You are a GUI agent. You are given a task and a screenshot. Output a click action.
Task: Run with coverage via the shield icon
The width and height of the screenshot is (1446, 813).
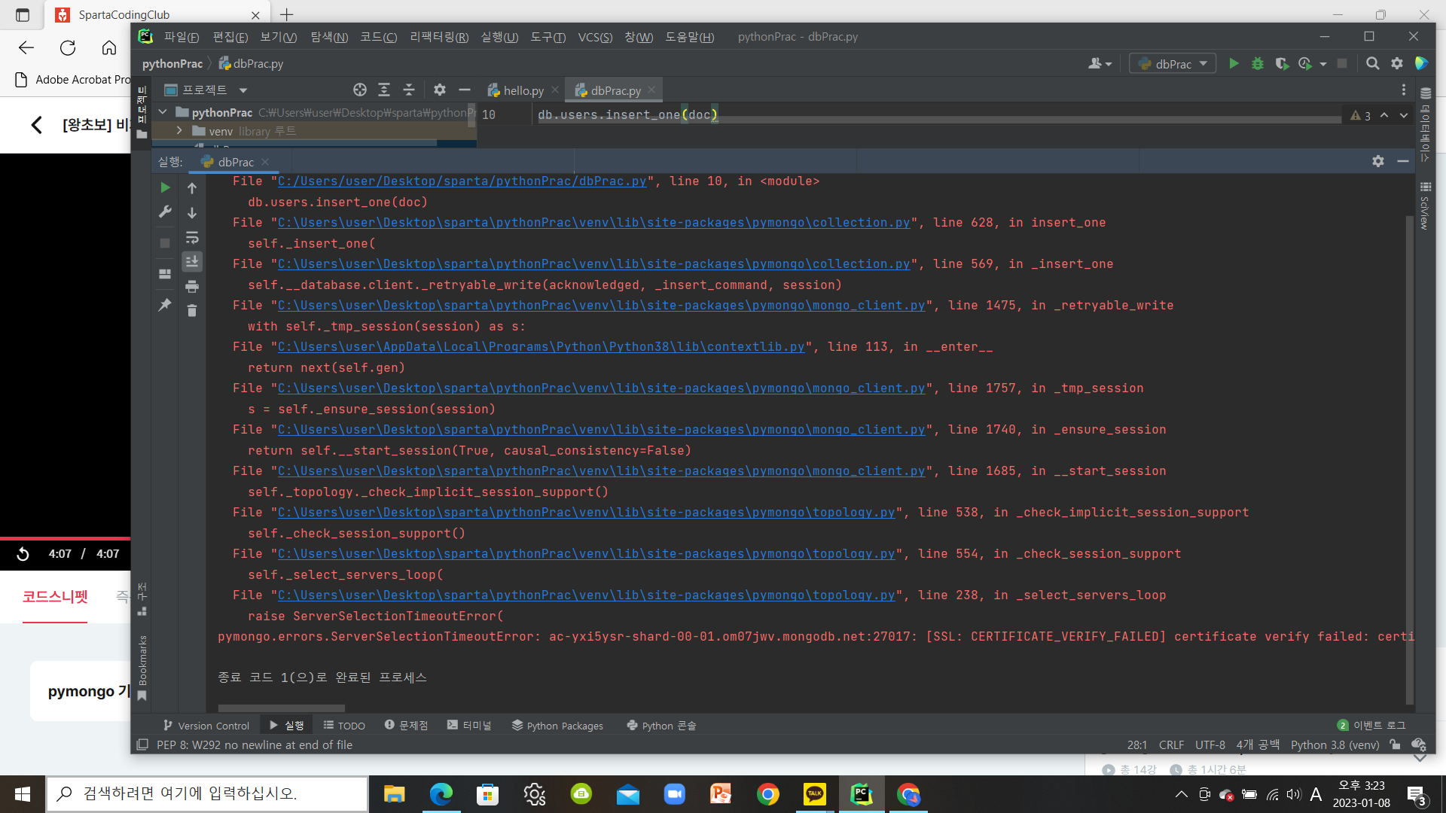(x=1281, y=64)
